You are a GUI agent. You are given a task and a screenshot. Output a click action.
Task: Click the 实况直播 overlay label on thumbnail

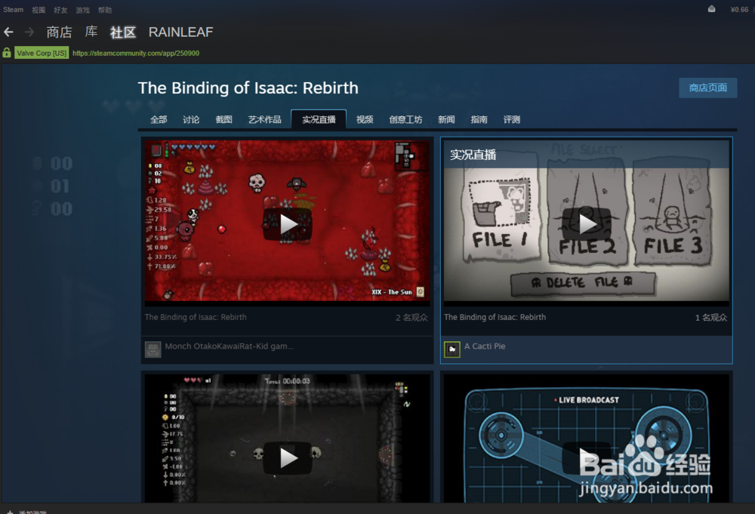point(473,155)
